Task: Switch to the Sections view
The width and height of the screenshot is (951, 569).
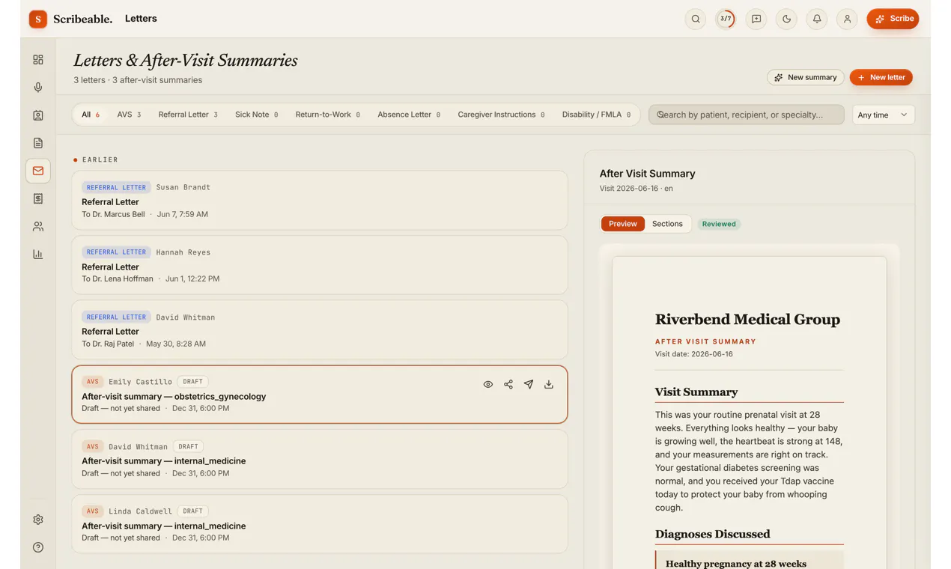Action: click(x=667, y=224)
